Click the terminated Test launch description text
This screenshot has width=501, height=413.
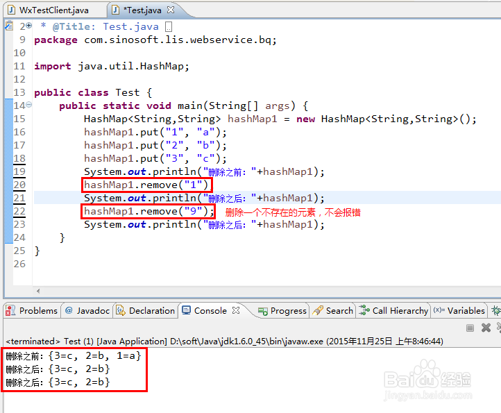point(224,342)
